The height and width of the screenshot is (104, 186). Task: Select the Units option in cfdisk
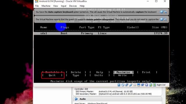[x=99, y=75]
